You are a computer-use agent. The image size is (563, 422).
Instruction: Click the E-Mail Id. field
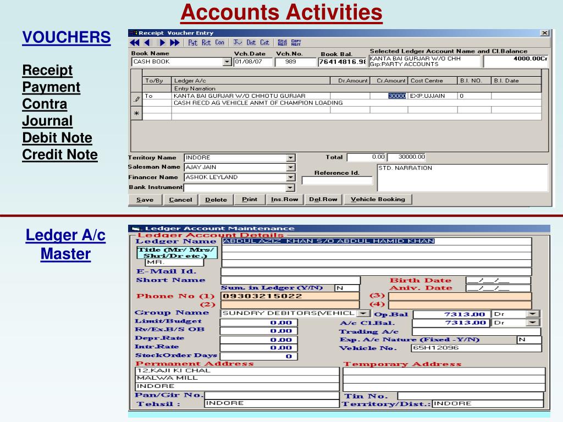(x=376, y=271)
